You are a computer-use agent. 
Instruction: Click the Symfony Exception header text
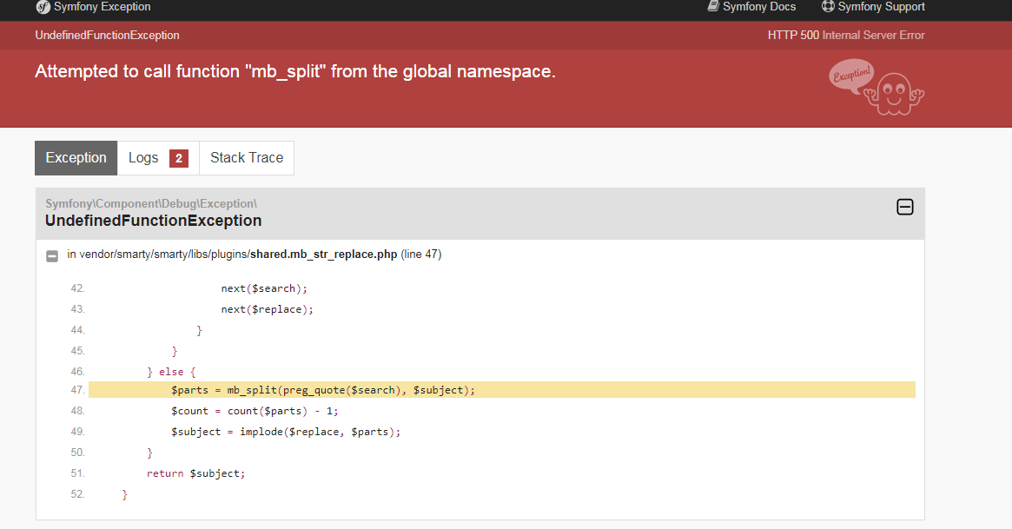click(102, 6)
